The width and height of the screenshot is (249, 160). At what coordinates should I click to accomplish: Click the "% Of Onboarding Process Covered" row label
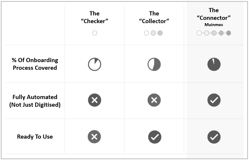[35, 64]
